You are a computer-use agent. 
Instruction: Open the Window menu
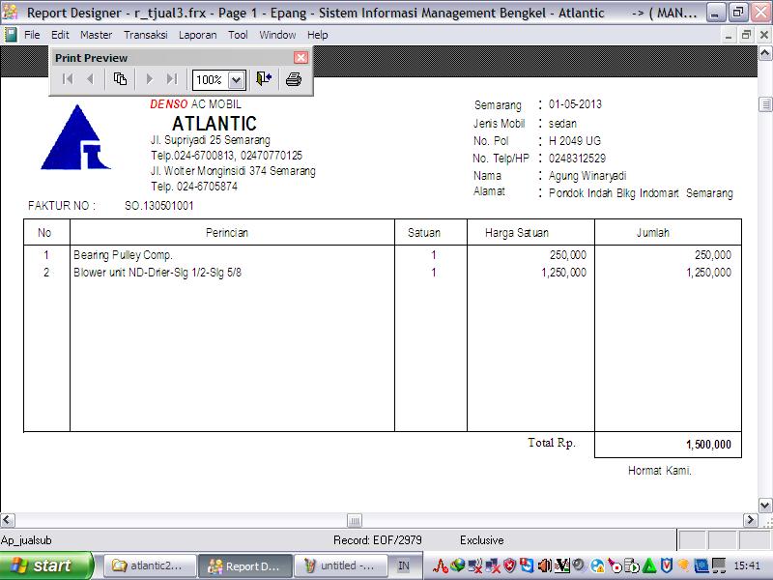[277, 35]
